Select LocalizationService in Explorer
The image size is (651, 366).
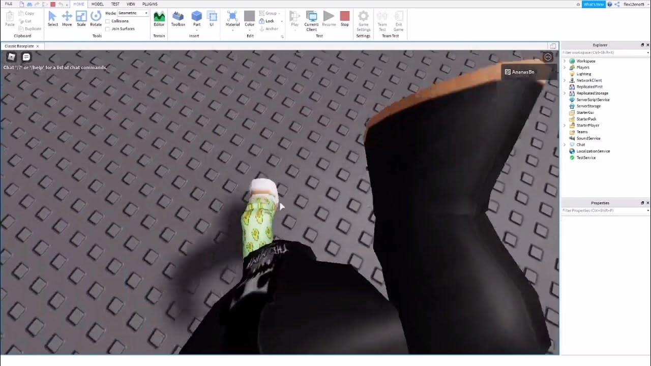[x=593, y=151]
